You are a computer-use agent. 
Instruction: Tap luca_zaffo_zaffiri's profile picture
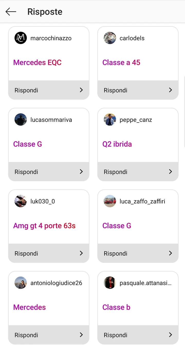coord(110,201)
